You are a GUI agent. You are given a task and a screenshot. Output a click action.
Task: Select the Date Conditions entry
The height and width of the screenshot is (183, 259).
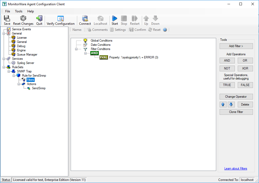tap(100, 45)
